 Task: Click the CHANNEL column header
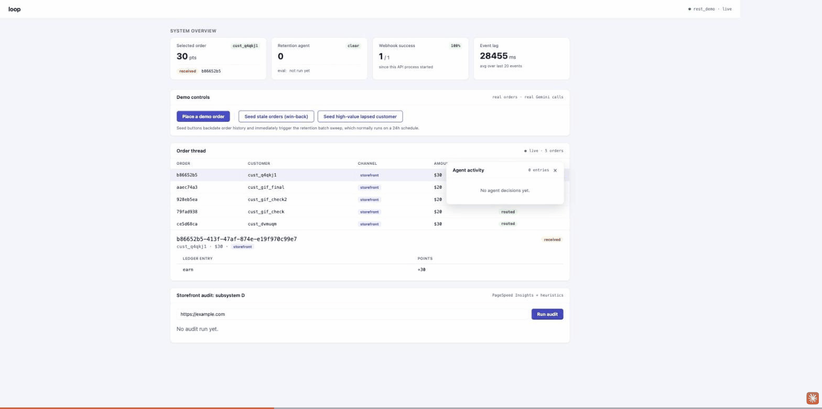pyautogui.click(x=367, y=164)
